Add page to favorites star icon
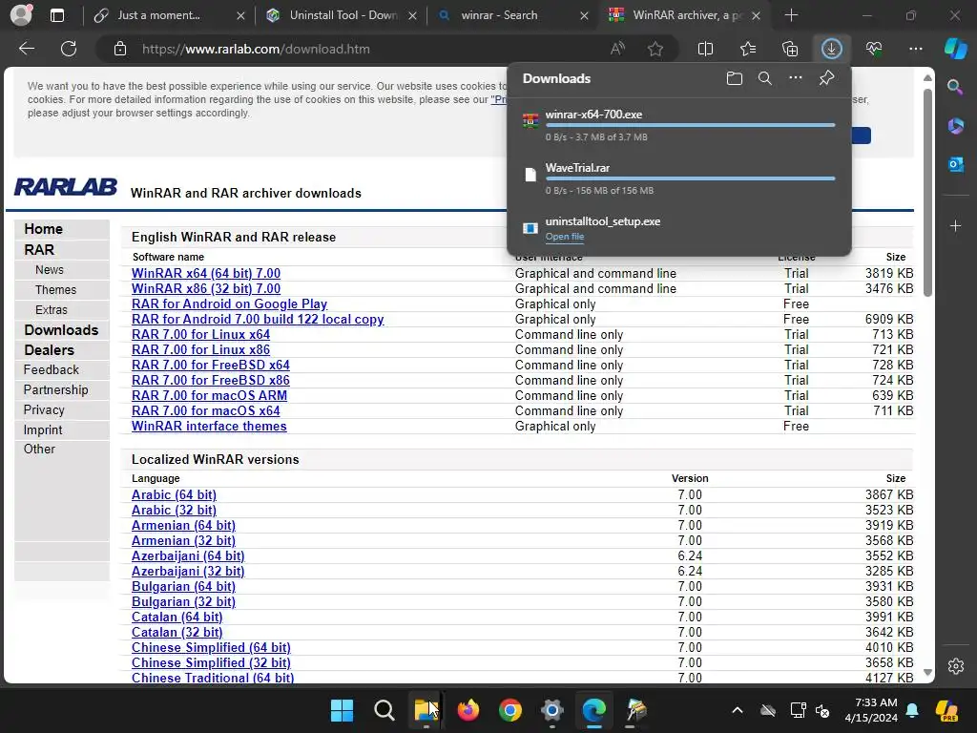The height and width of the screenshot is (733, 977). pyautogui.click(x=655, y=49)
